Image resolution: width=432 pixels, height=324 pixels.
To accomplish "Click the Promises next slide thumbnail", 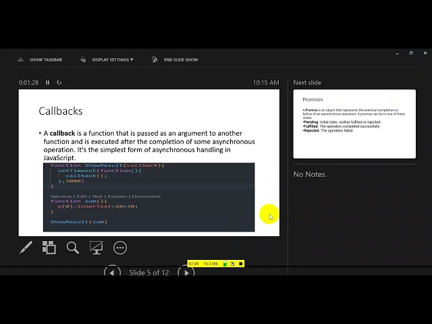I will (x=354, y=124).
